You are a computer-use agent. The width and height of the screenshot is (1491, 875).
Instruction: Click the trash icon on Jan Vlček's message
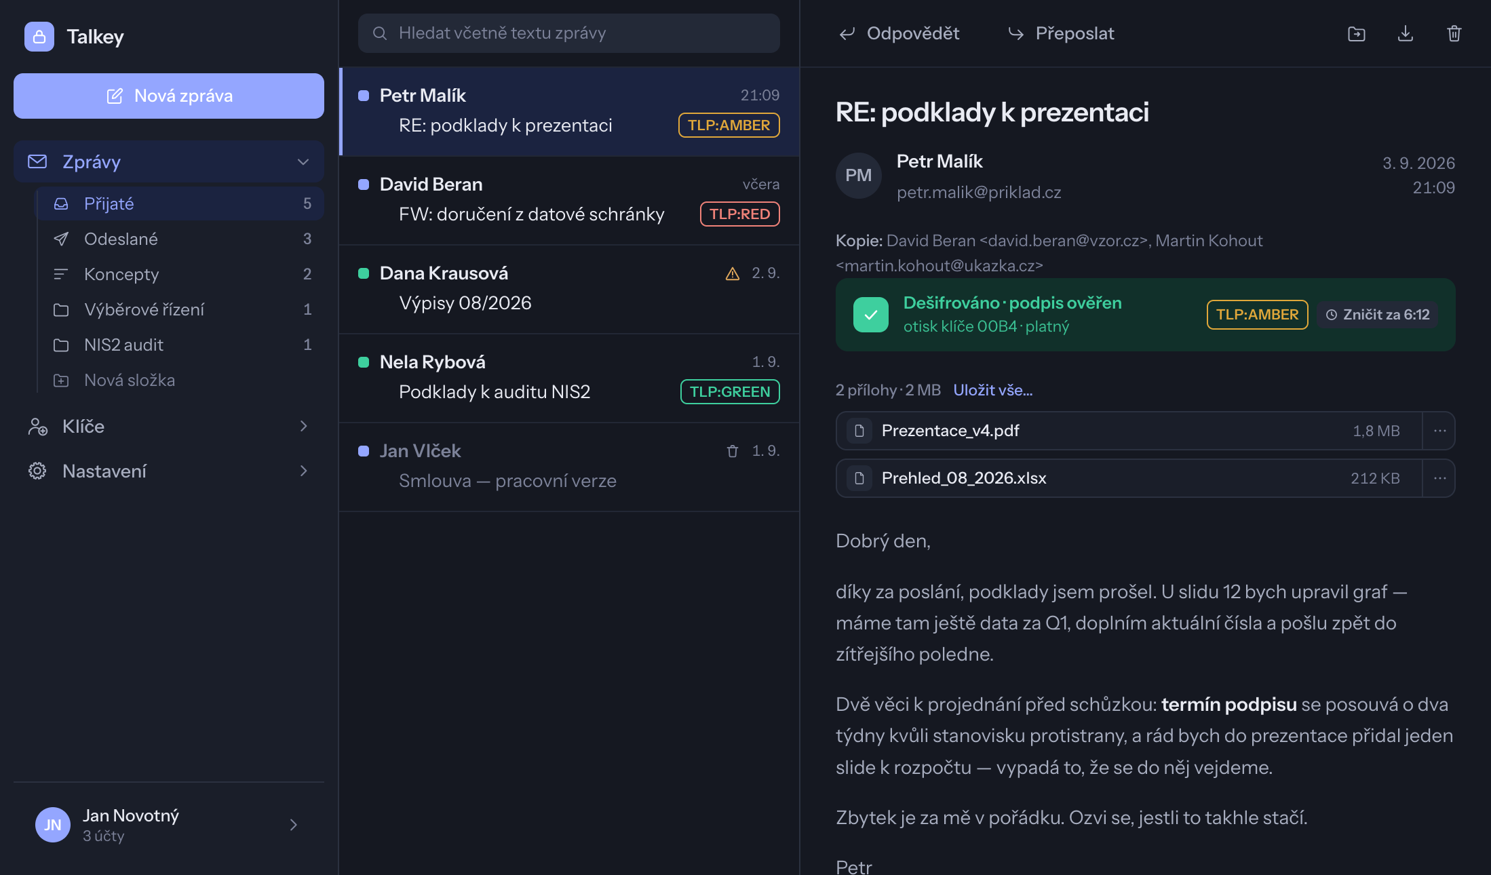coord(733,451)
